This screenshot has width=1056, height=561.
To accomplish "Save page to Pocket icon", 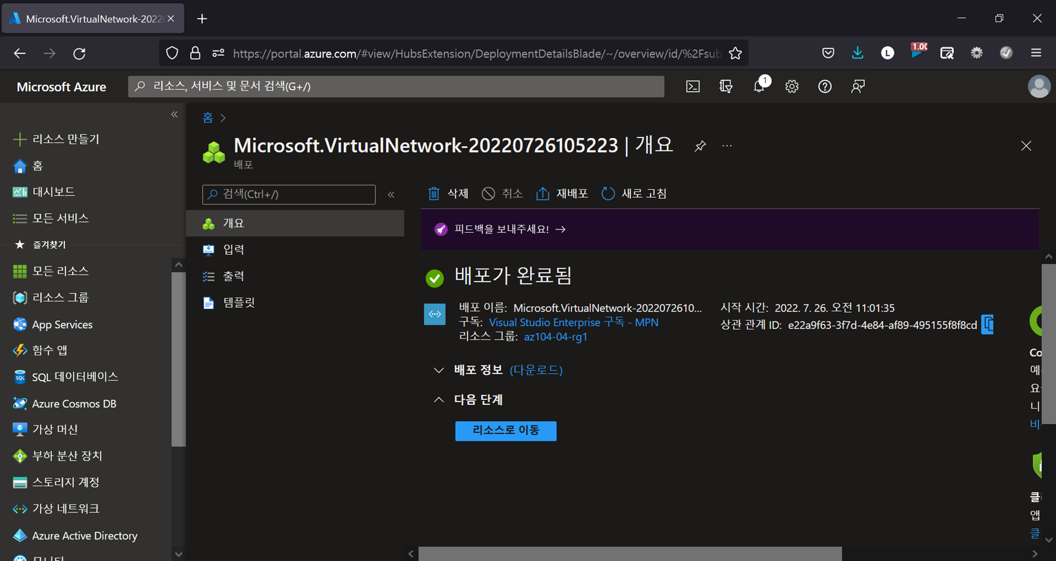I will coord(828,53).
